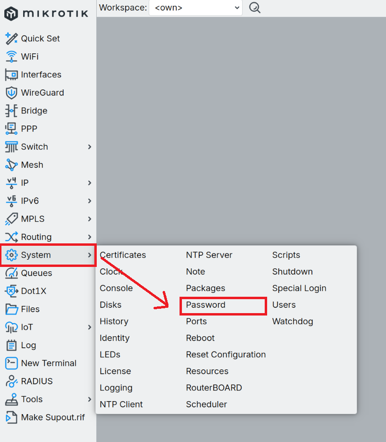
Task: Click the MikroTik logo at top
Action: (47, 13)
